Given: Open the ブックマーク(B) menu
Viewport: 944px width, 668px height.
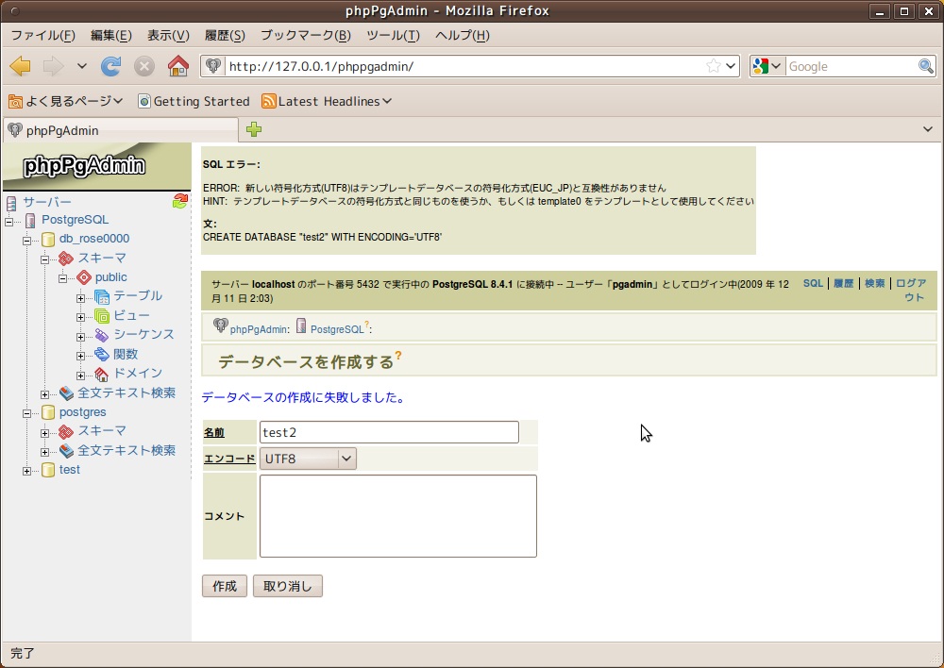Looking at the screenshot, I should 306,36.
